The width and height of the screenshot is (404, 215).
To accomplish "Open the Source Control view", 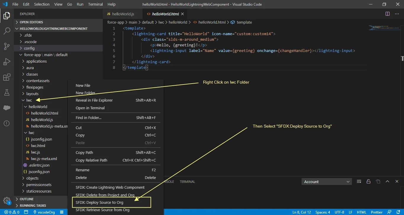I will (7, 46).
